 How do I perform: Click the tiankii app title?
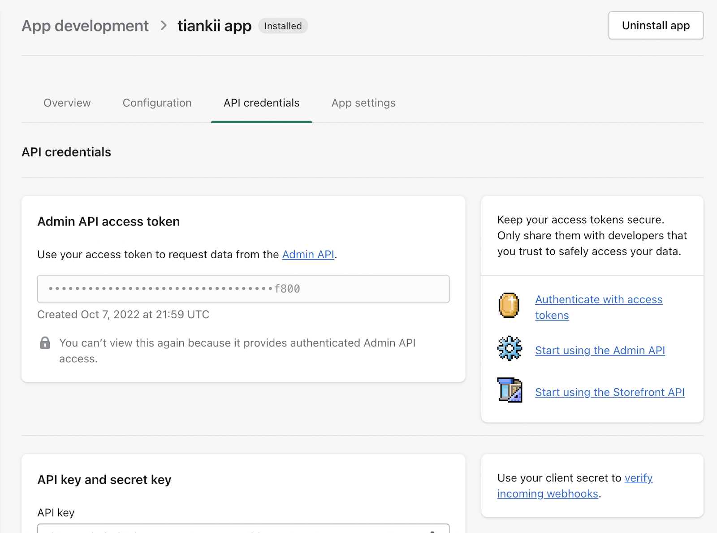(x=215, y=26)
